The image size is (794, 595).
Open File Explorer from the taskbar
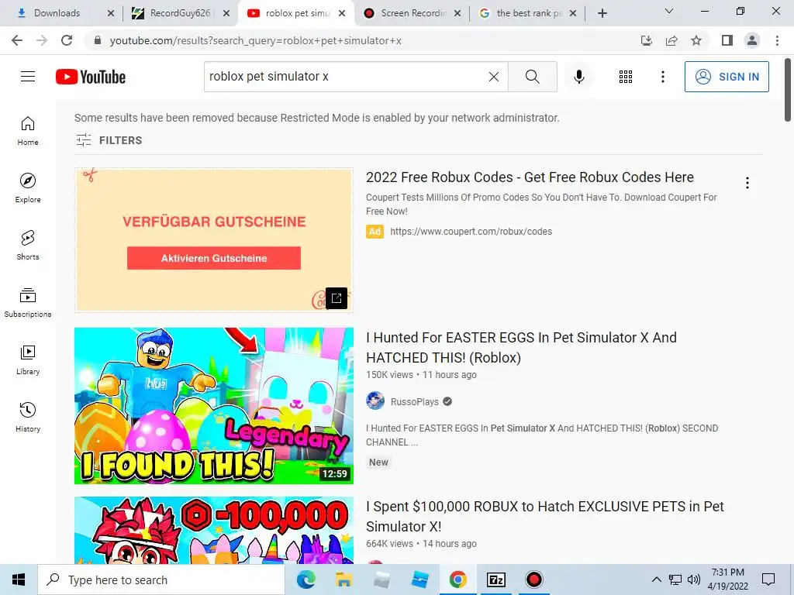coord(343,580)
